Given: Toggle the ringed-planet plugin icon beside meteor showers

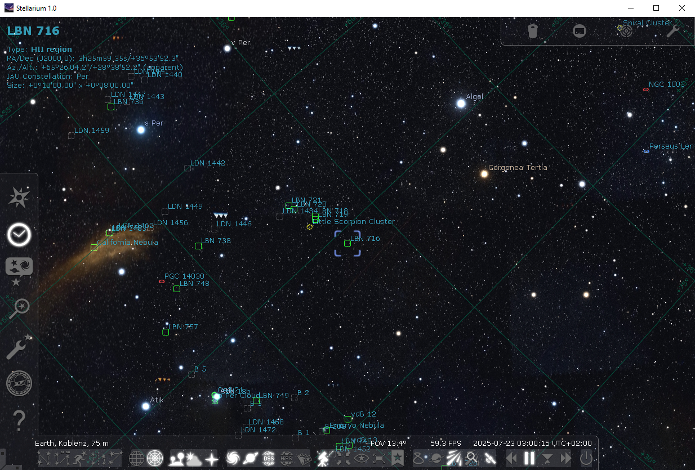Looking at the screenshot, I should tap(435, 458).
